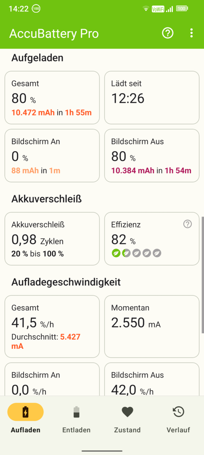This screenshot has height=455, width=204.
Task: Open the Akkuverschleiß 0,98 Zyklen card
Action: coord(52,238)
